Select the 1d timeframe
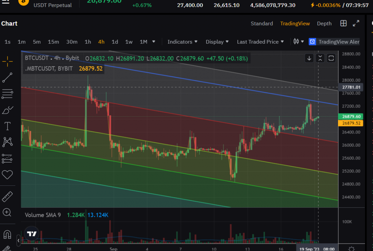Screen dimensions: 373x251 pos(115,42)
